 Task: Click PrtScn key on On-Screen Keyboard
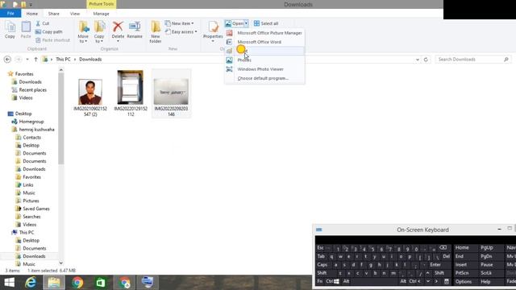point(462,273)
